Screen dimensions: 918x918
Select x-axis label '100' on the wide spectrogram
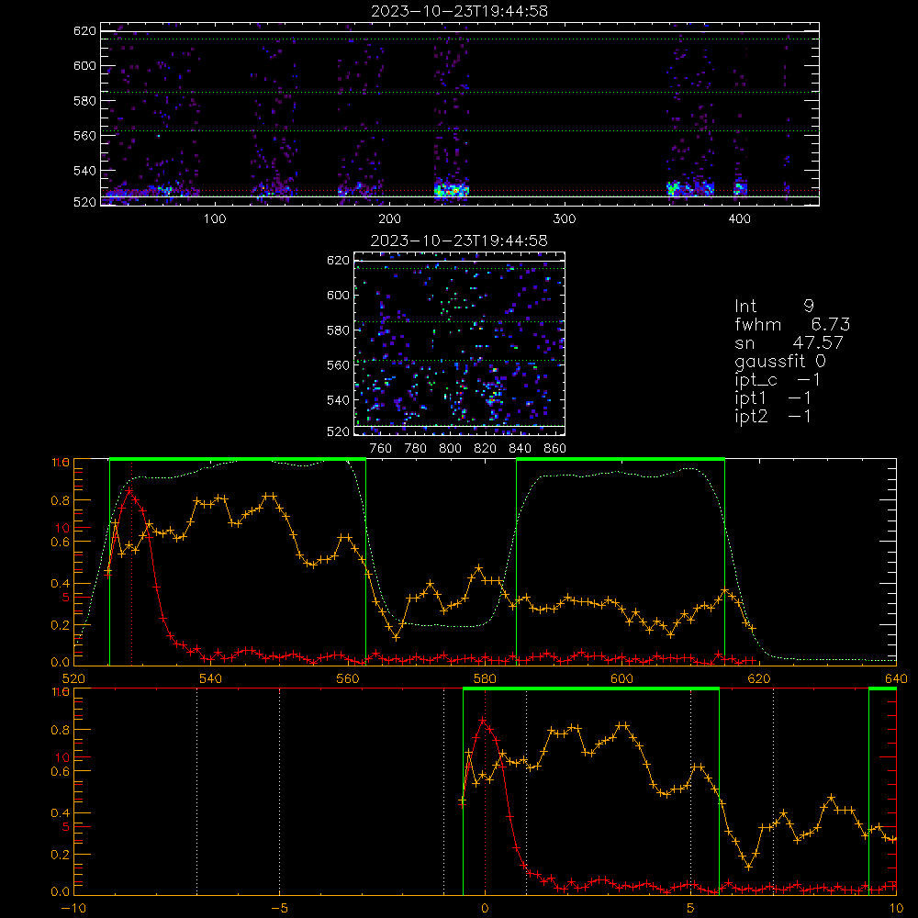click(x=215, y=219)
